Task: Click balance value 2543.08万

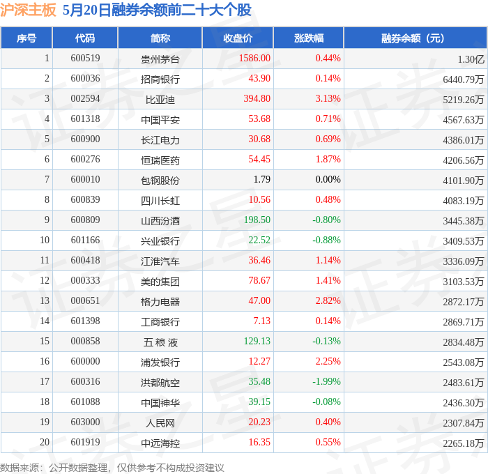Action: 464,362
